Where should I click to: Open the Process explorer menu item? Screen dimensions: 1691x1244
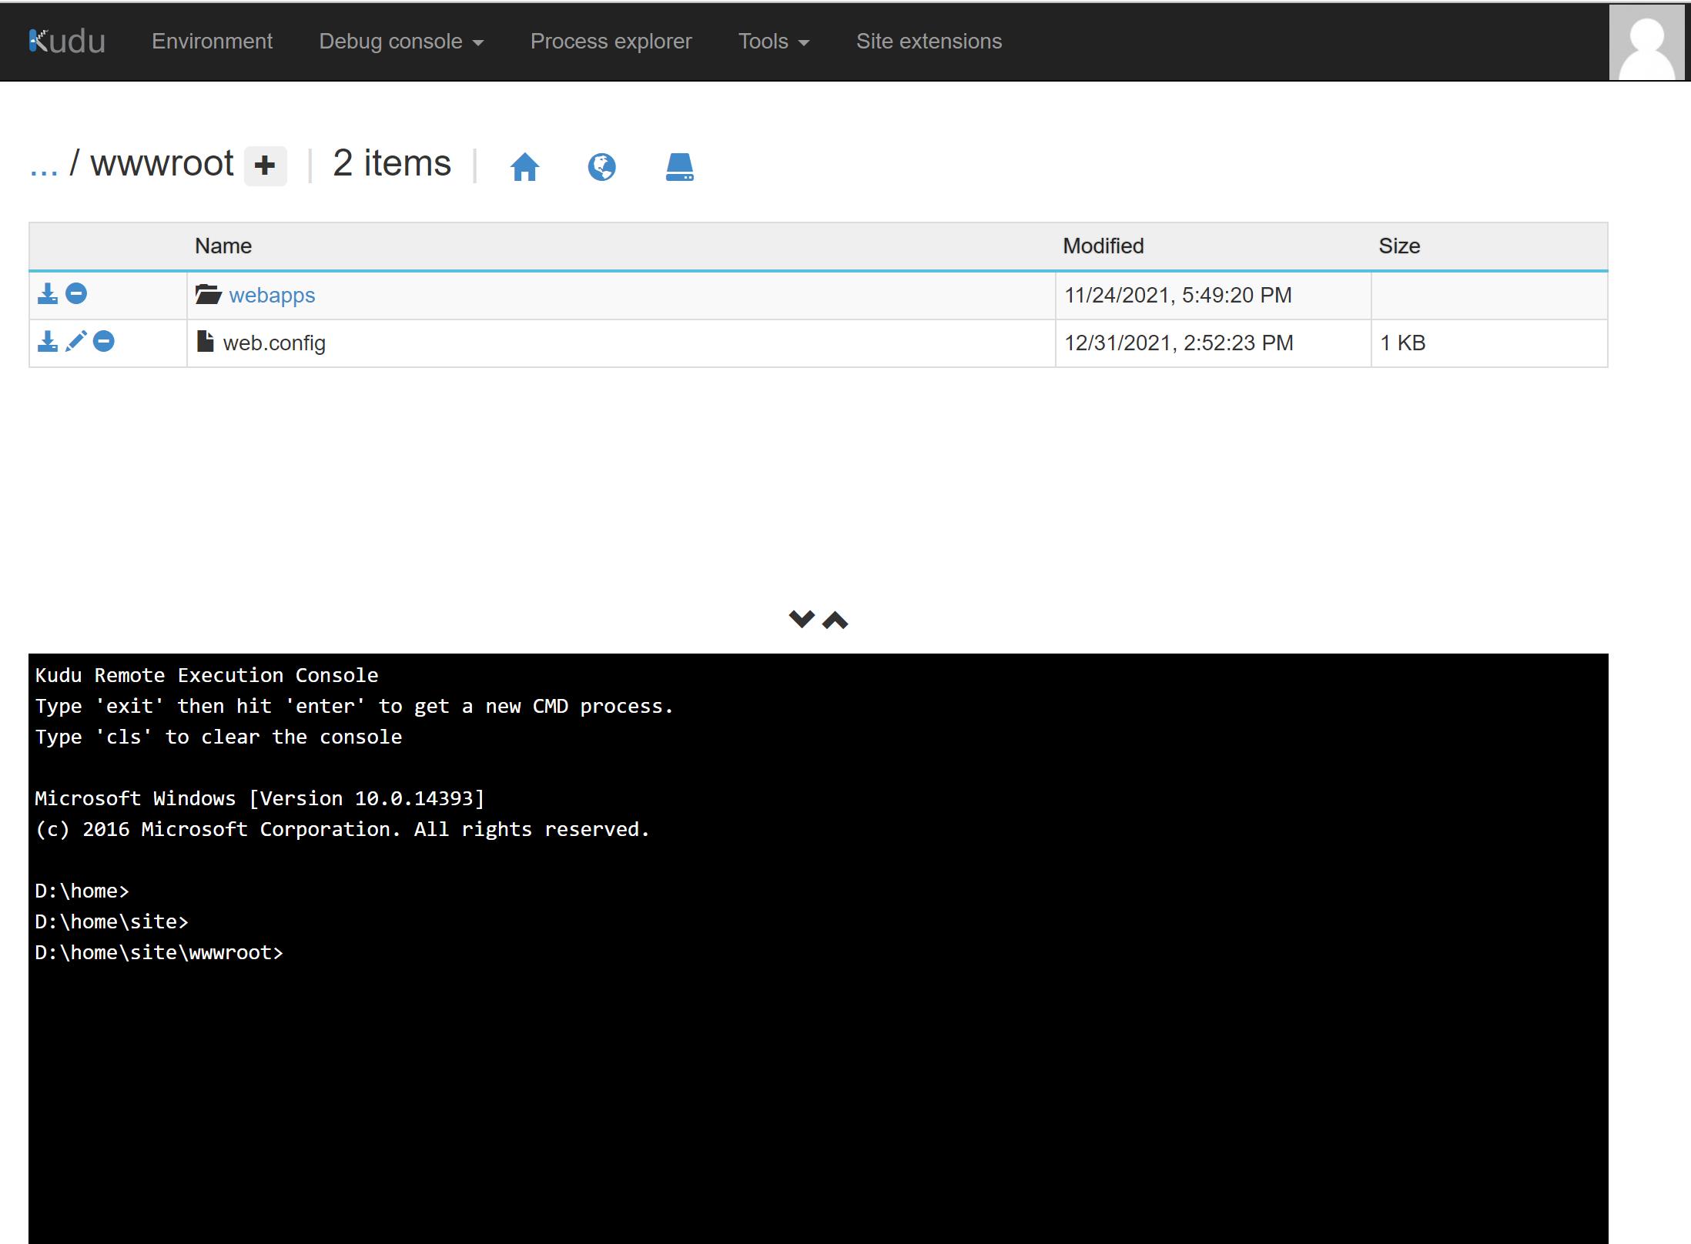[x=612, y=41]
